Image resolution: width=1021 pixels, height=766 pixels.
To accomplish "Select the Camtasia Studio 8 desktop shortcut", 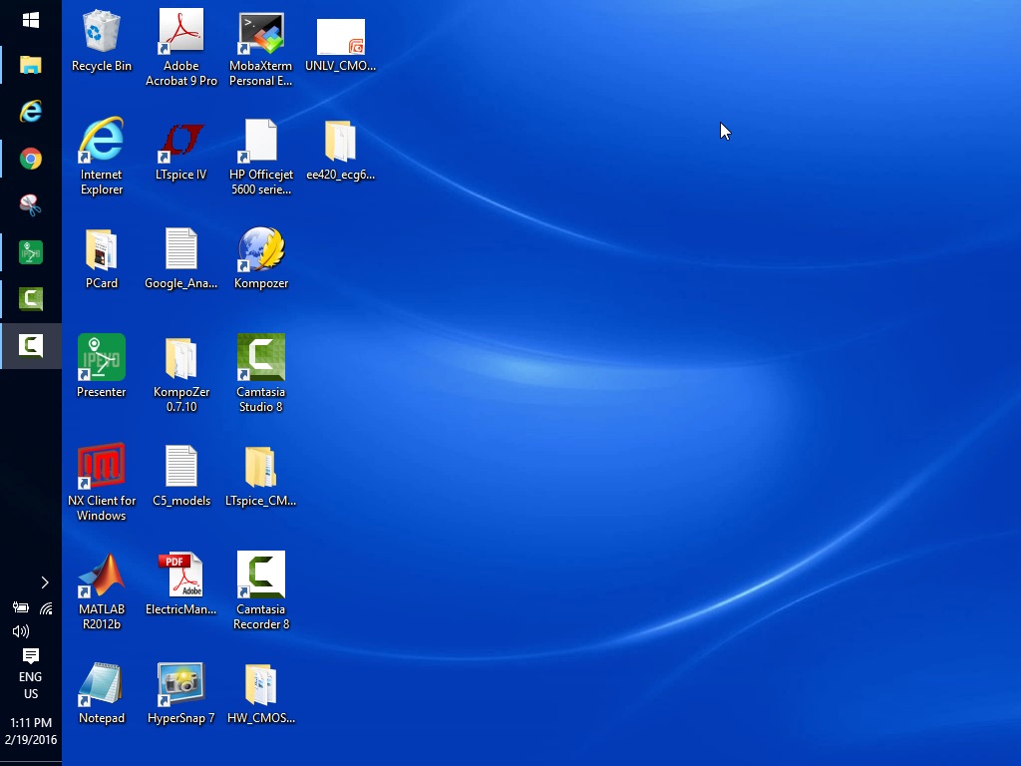I will tap(261, 360).
